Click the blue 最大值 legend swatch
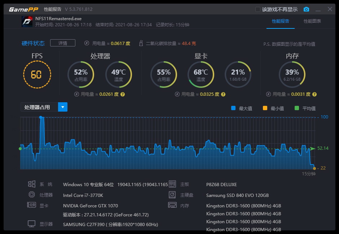 click(233, 108)
